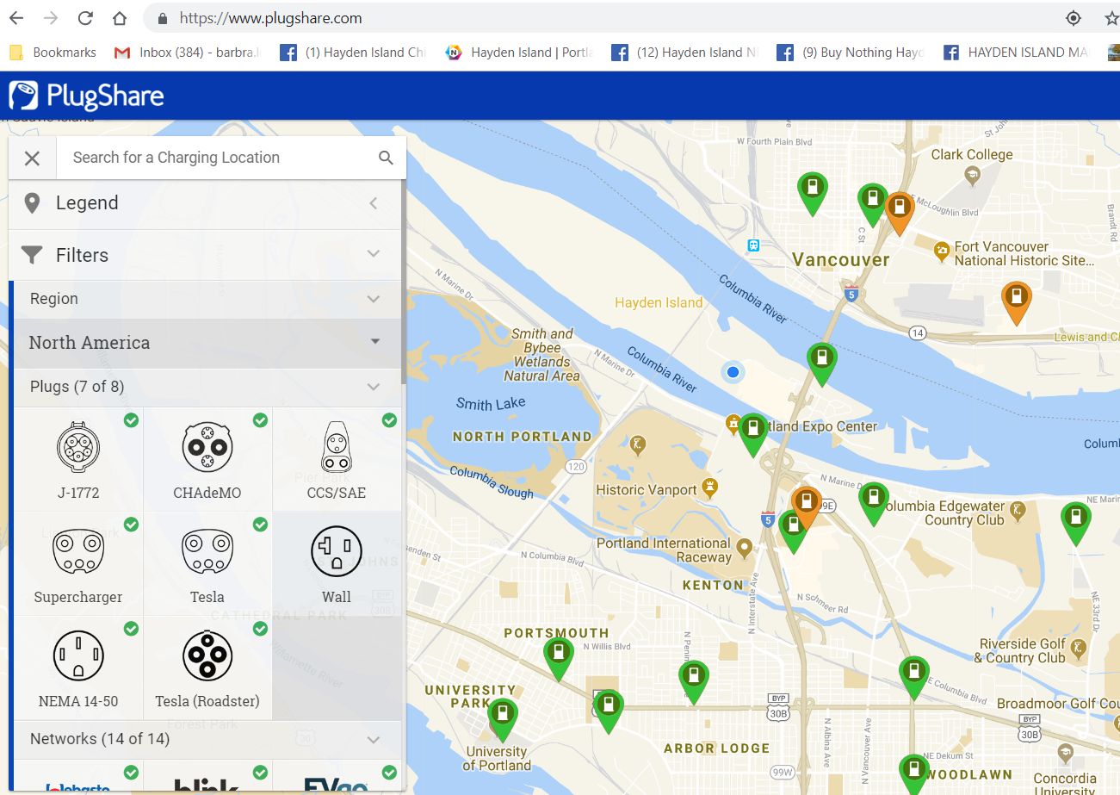Click the Legend map pin icon
This screenshot has width=1120, height=795.
coord(32,203)
